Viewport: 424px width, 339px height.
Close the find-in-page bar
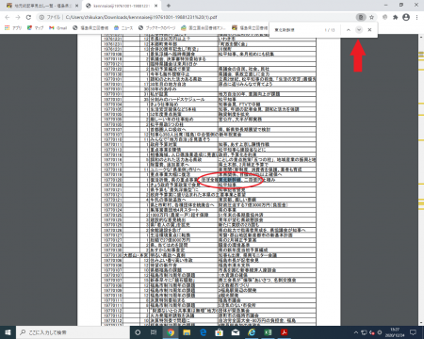(369, 30)
